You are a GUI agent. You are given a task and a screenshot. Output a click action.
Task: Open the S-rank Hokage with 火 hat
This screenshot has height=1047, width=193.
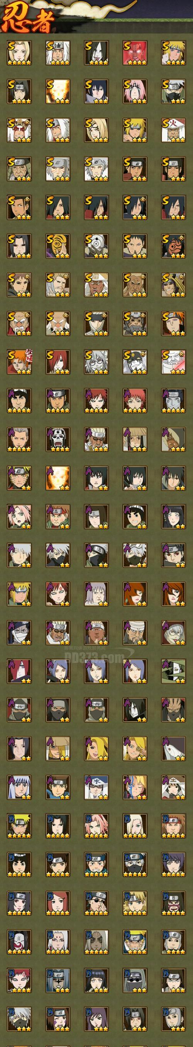(x=173, y=130)
